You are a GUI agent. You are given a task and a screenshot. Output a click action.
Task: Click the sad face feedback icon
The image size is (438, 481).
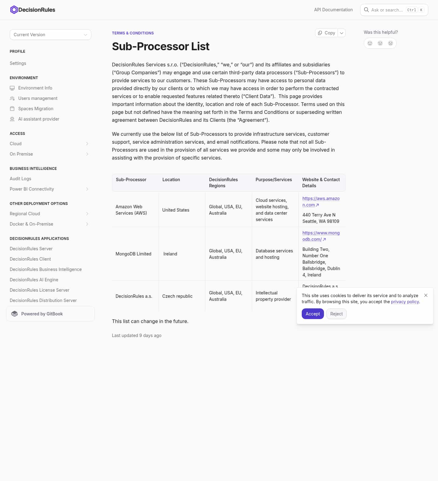pos(391,43)
